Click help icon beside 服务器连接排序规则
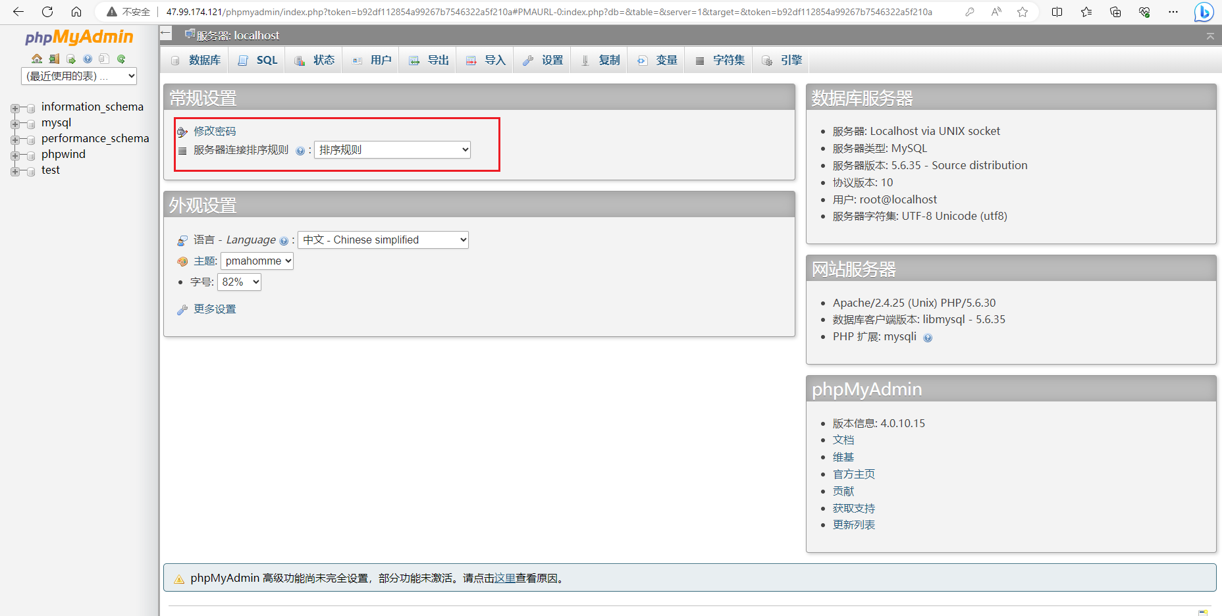Image resolution: width=1222 pixels, height=616 pixels. (300, 151)
